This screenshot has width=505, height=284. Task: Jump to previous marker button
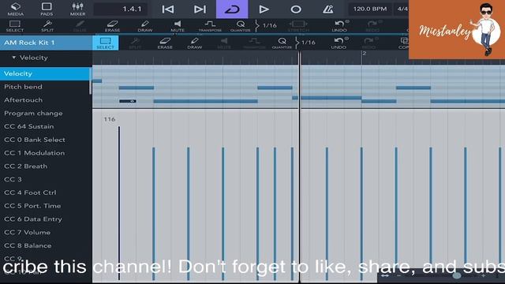coord(168,9)
